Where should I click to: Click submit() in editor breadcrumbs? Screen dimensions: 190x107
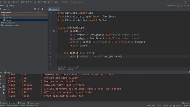71,69
